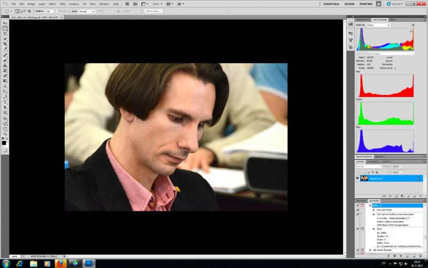
Task: Switch to the Channels tab
Action: [x=372, y=162]
